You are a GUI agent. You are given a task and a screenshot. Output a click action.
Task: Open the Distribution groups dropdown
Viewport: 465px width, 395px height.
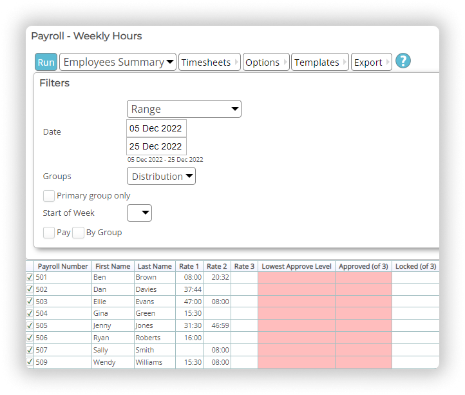click(x=161, y=176)
